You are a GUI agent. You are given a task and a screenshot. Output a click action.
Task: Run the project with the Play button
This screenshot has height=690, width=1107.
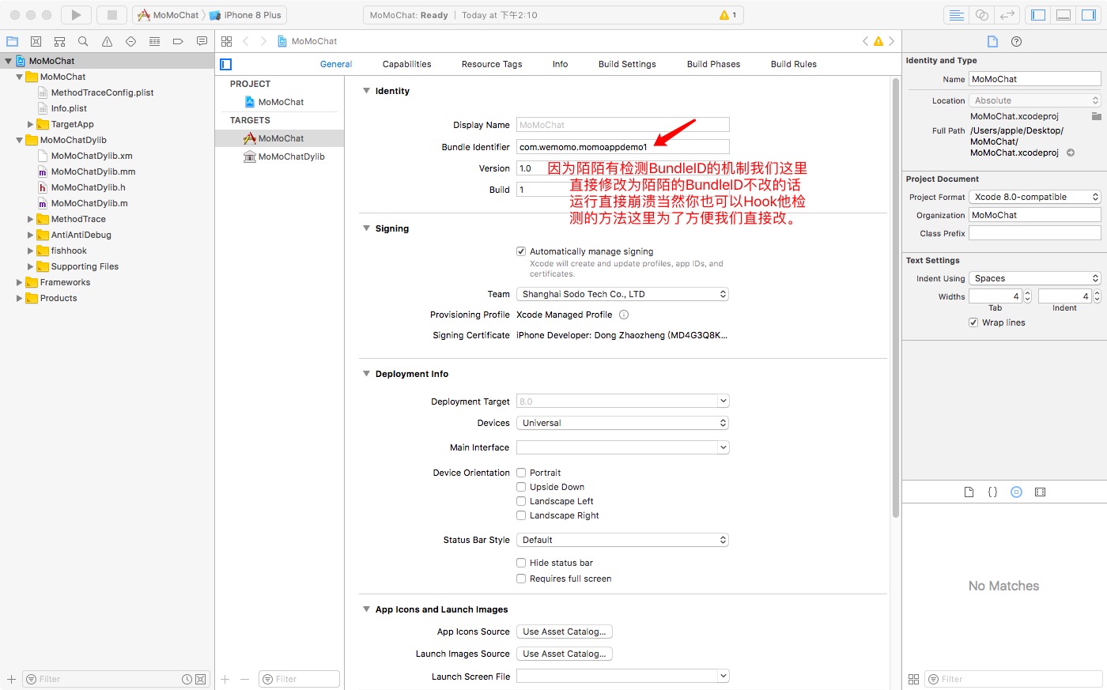(x=76, y=15)
